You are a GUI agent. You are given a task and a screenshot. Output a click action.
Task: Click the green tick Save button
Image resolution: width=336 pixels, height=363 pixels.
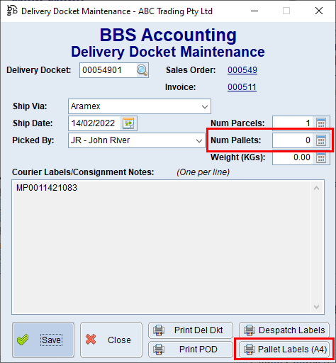pos(43,340)
